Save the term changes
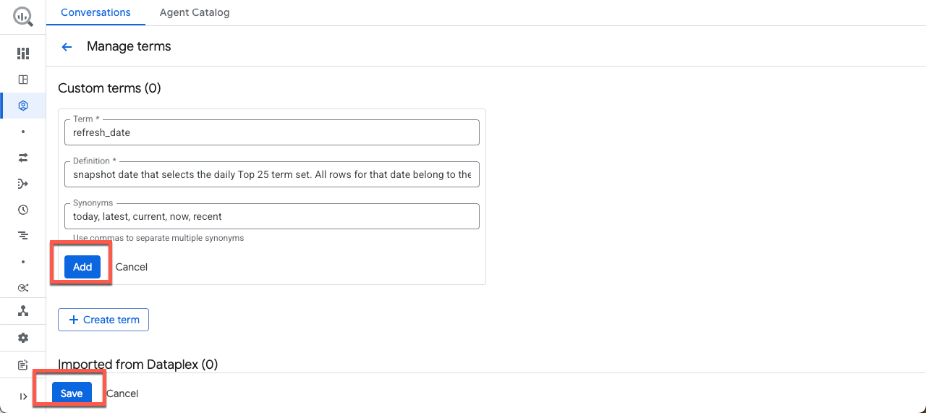Viewport: 926px width, 413px height. point(72,393)
